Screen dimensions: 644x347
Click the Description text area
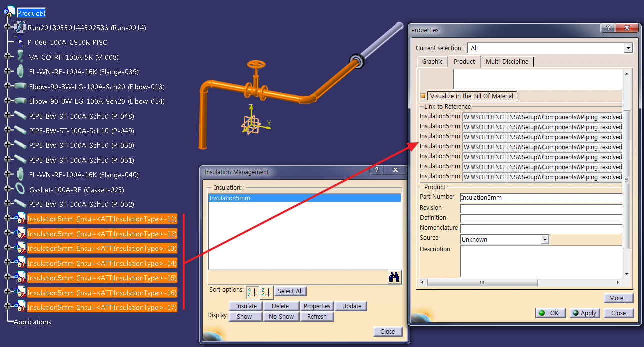click(x=541, y=261)
